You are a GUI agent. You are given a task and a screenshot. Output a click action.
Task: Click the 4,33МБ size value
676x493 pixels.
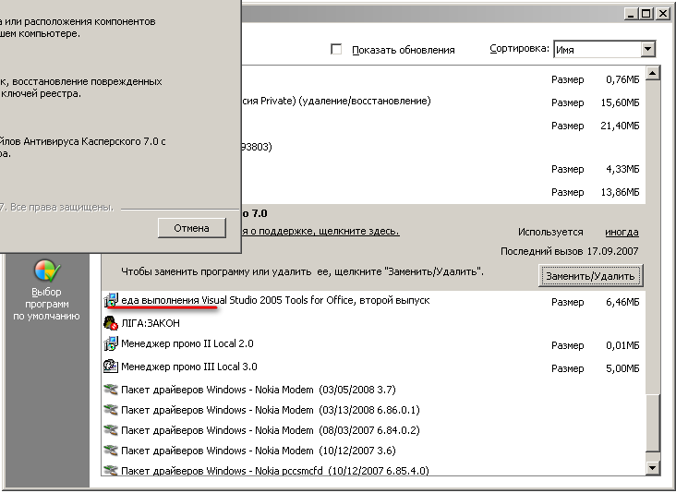point(622,169)
